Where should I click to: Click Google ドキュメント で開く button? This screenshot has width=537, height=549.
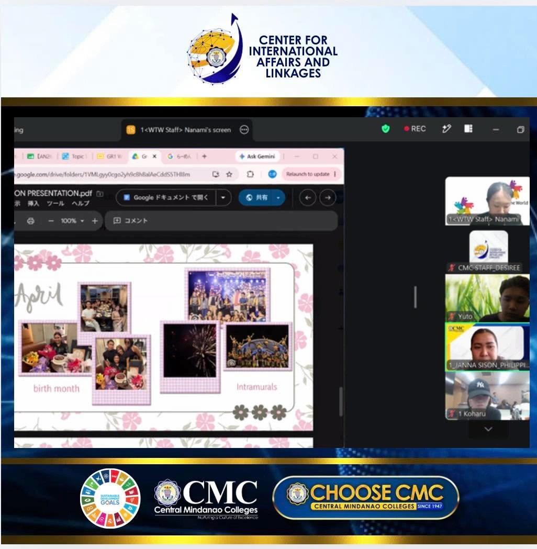(166, 197)
